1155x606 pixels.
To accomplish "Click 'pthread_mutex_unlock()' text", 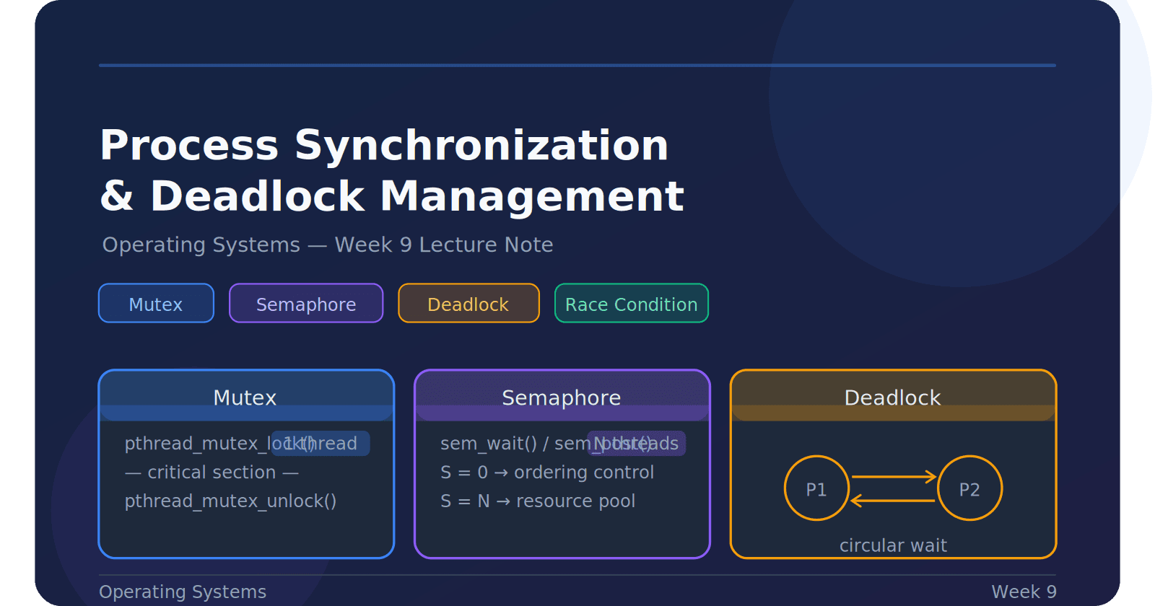I will coord(230,501).
